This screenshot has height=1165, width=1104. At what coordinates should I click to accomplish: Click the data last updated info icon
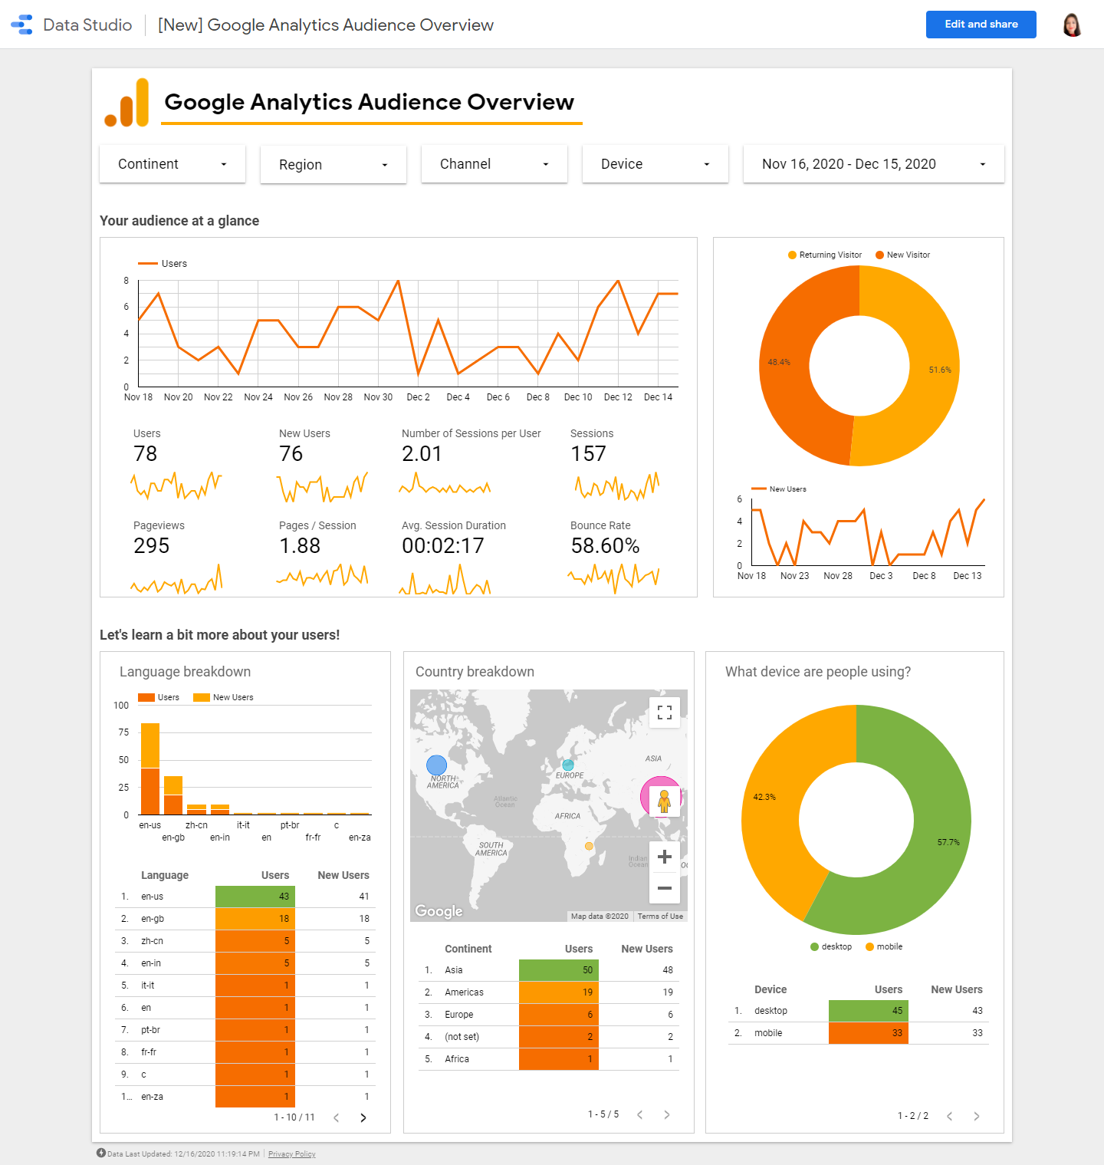(x=100, y=1153)
